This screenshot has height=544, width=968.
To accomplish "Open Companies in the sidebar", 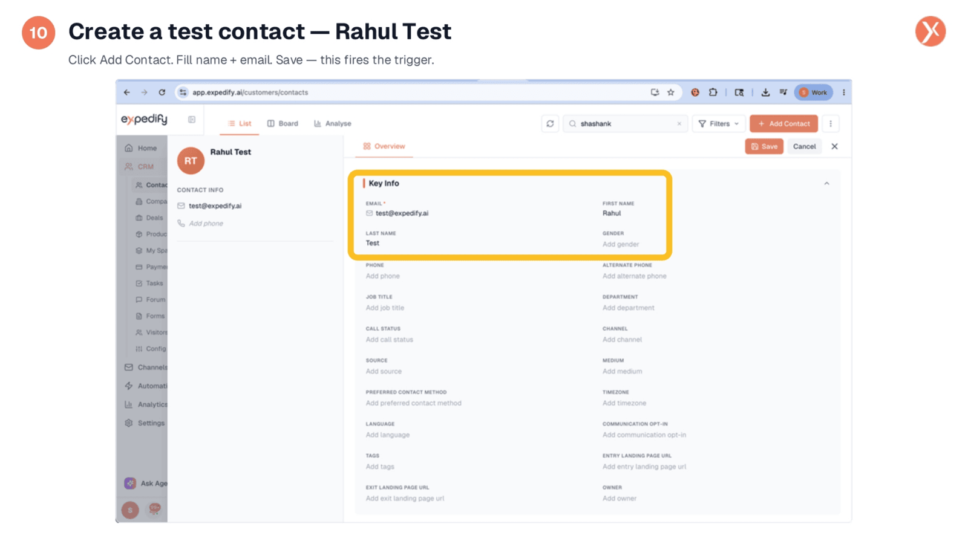I will (151, 201).
